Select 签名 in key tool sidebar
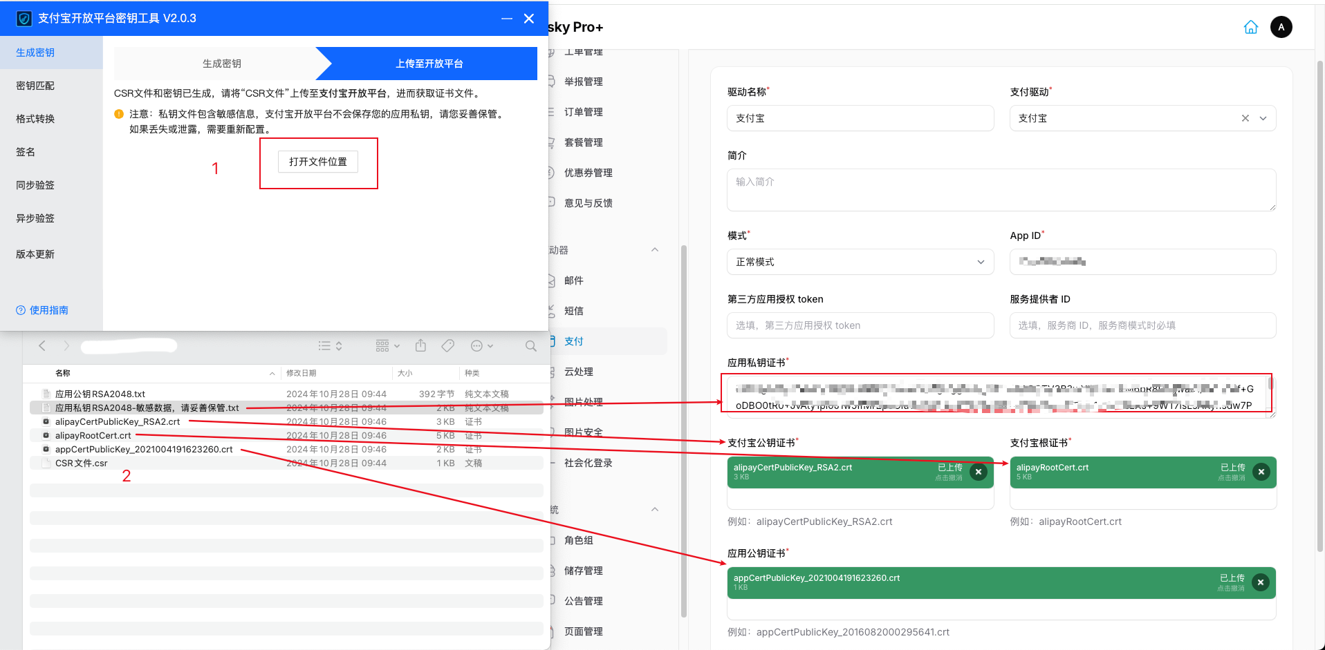The width and height of the screenshot is (1325, 650). pos(51,152)
